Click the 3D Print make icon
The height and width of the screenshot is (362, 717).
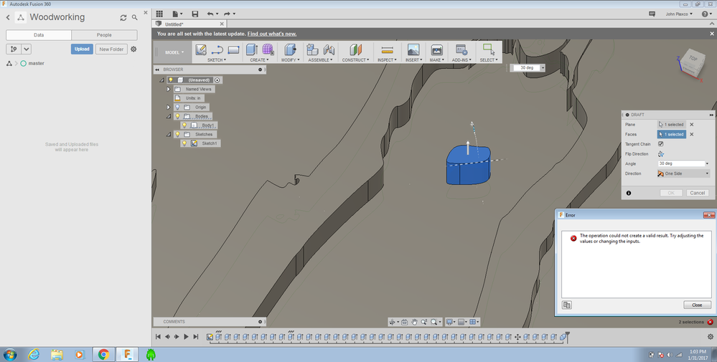tap(436, 49)
